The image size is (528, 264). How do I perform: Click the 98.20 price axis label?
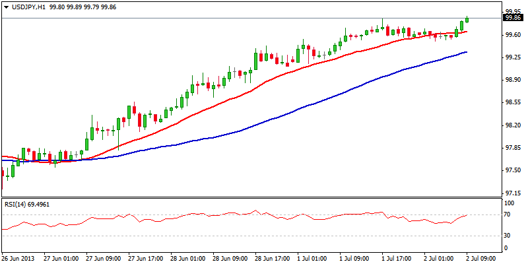point(512,125)
